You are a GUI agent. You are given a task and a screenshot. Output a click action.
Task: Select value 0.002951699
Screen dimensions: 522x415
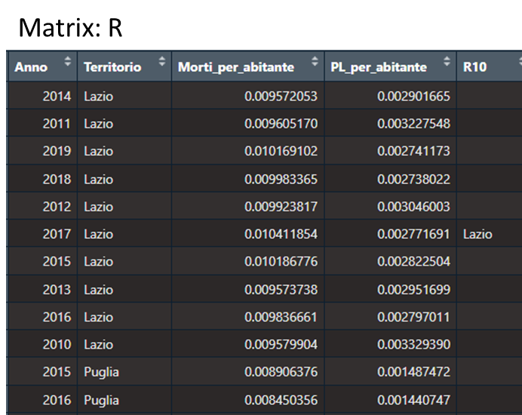pos(414,290)
